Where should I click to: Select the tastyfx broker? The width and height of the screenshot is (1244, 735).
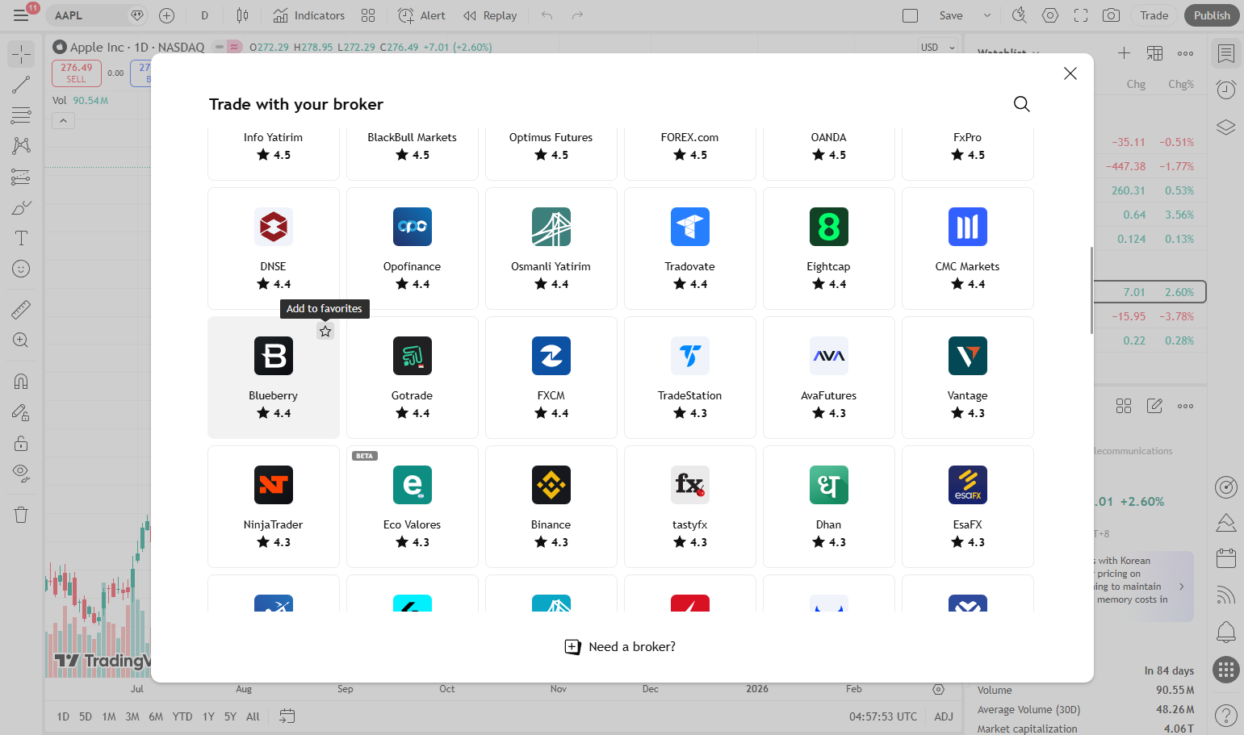pyautogui.click(x=690, y=507)
